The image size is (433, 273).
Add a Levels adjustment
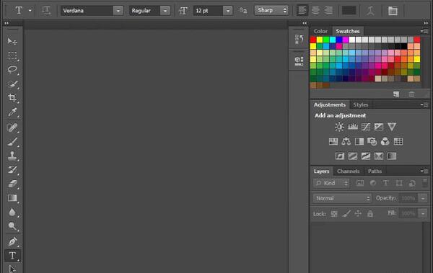click(353, 127)
